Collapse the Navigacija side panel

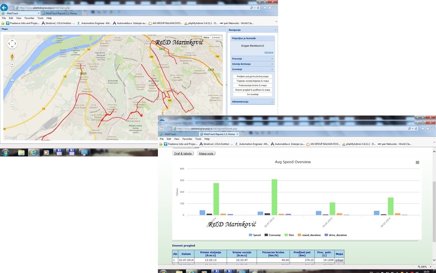(275, 30)
